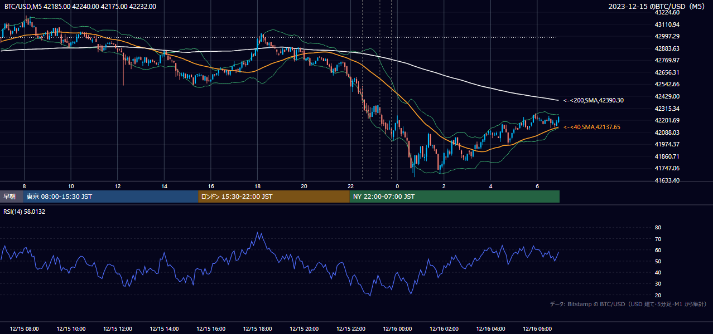713x334 pixels.
Task: Click the 42656.31 price axis value
Action: pyautogui.click(x=667, y=72)
